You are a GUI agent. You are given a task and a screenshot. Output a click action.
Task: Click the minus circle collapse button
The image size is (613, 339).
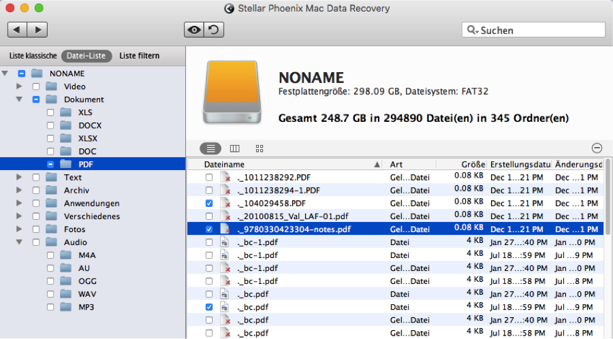click(597, 148)
